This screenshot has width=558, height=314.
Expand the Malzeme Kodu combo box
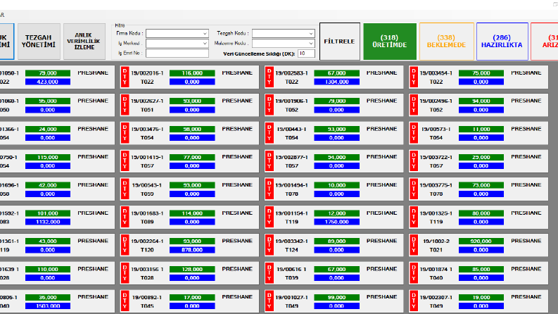[x=284, y=44]
